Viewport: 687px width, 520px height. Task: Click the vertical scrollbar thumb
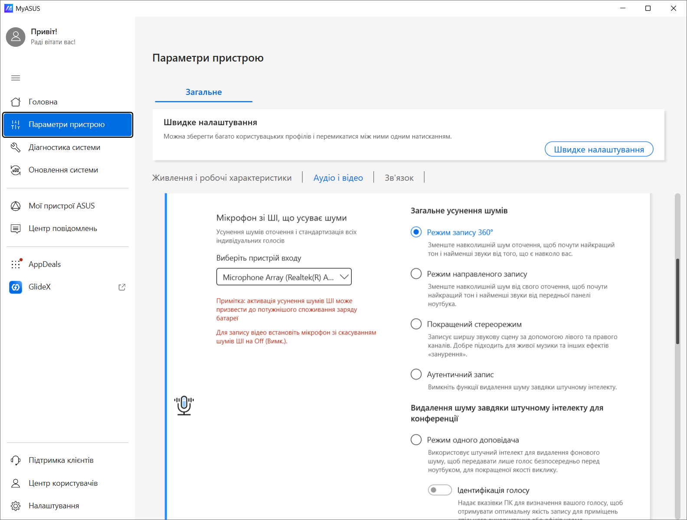coord(677,301)
